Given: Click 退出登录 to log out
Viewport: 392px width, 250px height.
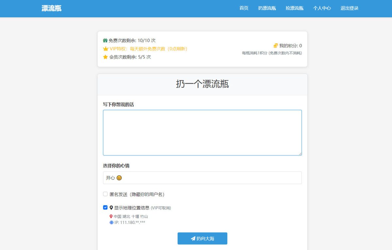Looking at the screenshot, I should tap(350, 8).
